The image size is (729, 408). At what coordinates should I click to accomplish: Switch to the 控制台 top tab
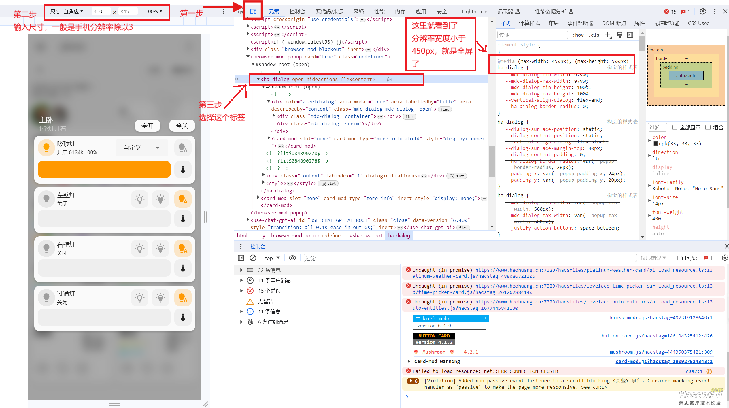297,12
